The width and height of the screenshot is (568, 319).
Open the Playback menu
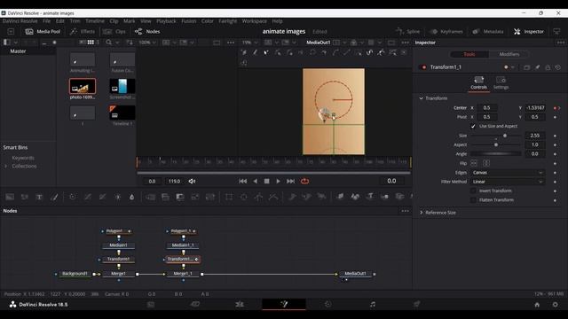[166, 21]
